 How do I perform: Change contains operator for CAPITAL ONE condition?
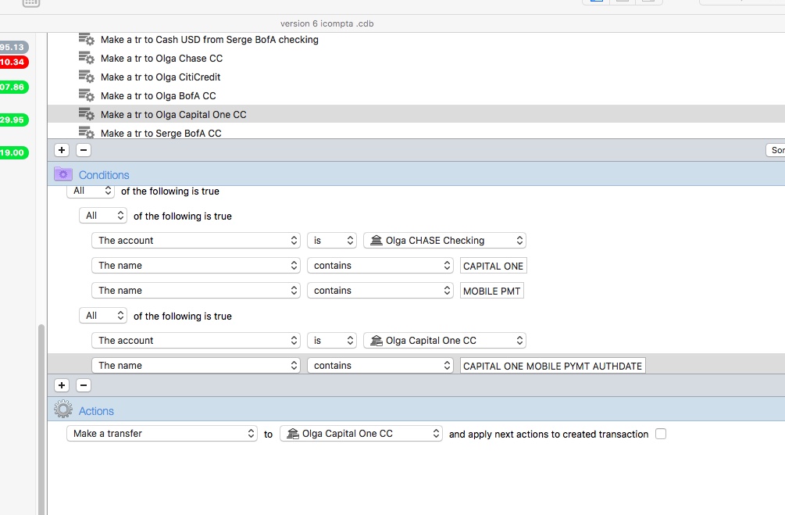(x=380, y=266)
